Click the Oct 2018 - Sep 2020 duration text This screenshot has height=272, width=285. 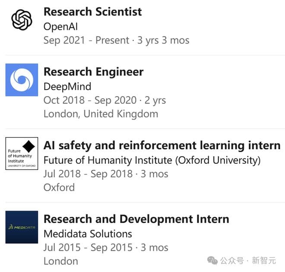pyautogui.click(x=104, y=100)
